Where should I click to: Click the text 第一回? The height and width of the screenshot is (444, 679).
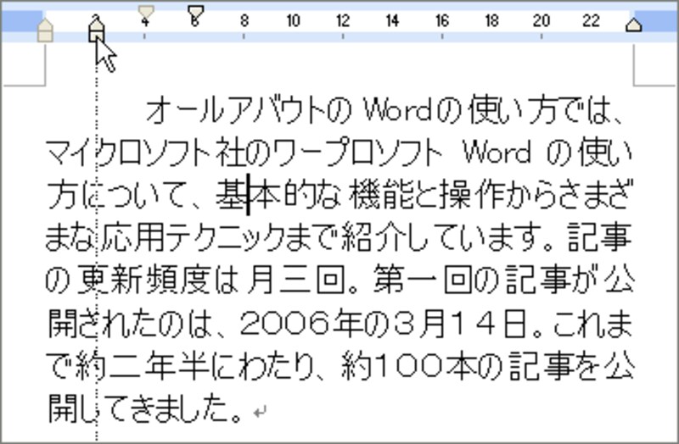click(x=423, y=280)
